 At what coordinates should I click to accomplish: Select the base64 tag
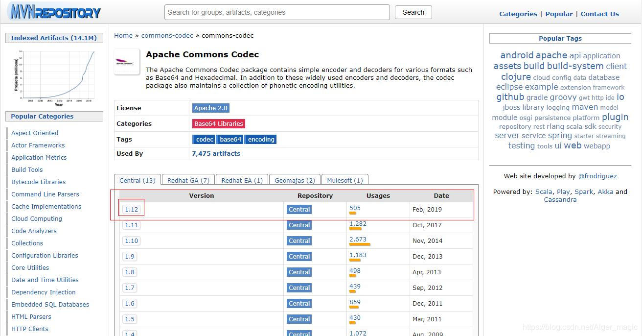[x=230, y=140]
